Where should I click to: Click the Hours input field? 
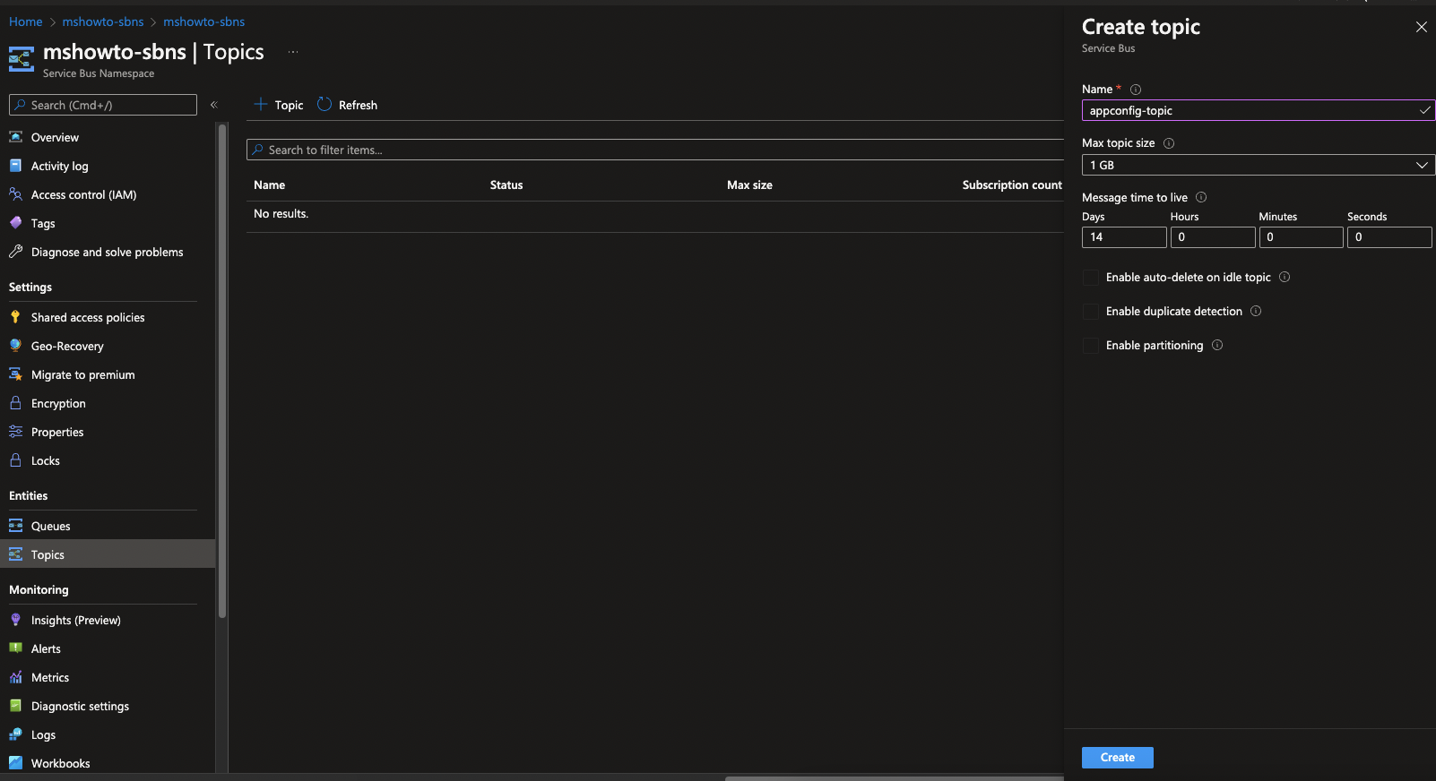(x=1213, y=236)
